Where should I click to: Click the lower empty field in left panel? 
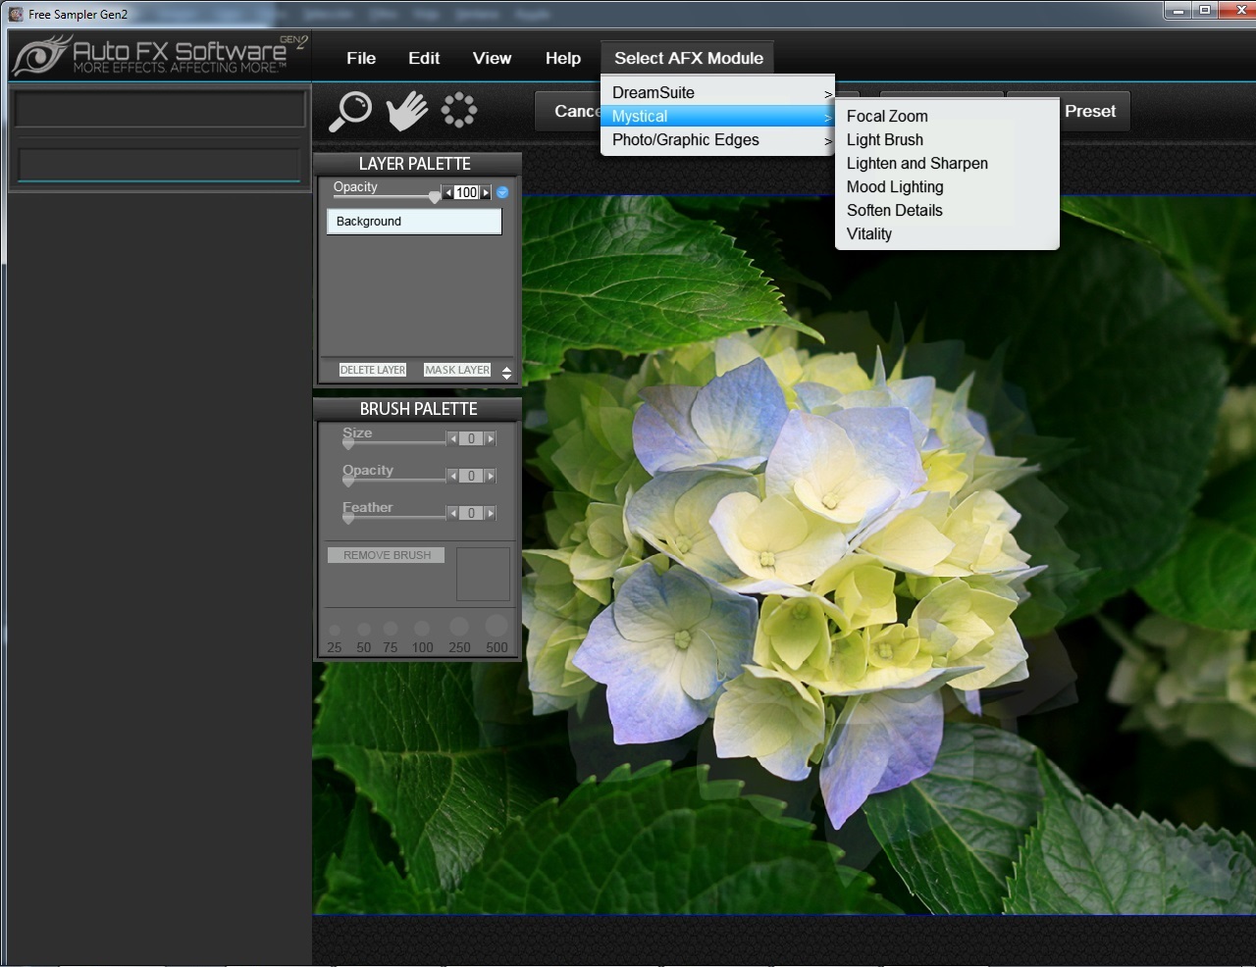pyautogui.click(x=160, y=165)
